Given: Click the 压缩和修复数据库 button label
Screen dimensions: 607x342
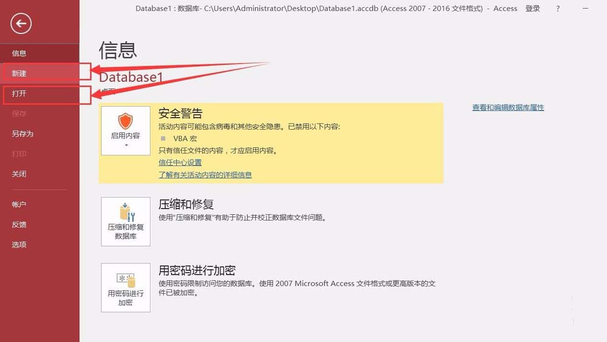Looking at the screenshot, I should click(x=126, y=232).
